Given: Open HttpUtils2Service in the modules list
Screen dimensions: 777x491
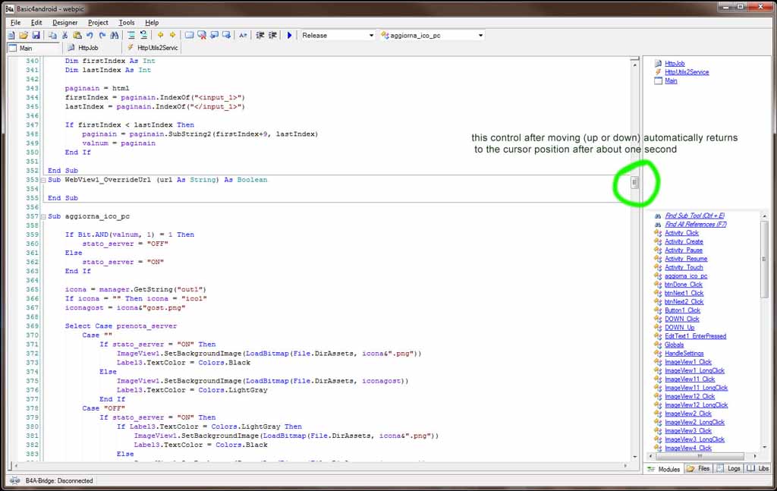Looking at the screenshot, I should (687, 72).
